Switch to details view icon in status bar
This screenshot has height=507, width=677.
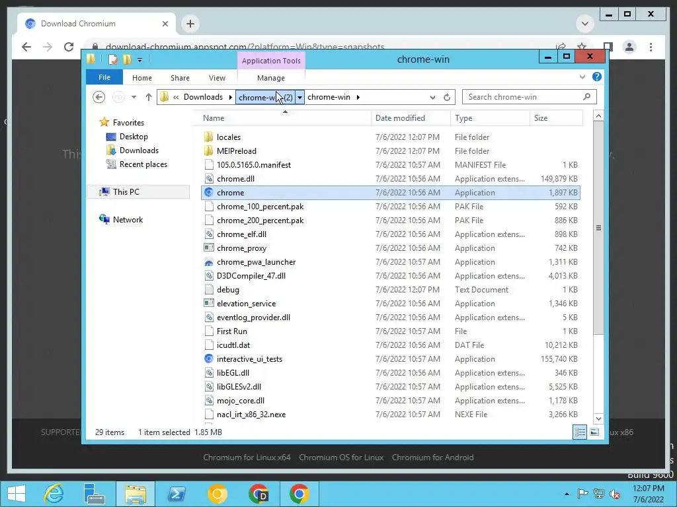[x=579, y=432]
